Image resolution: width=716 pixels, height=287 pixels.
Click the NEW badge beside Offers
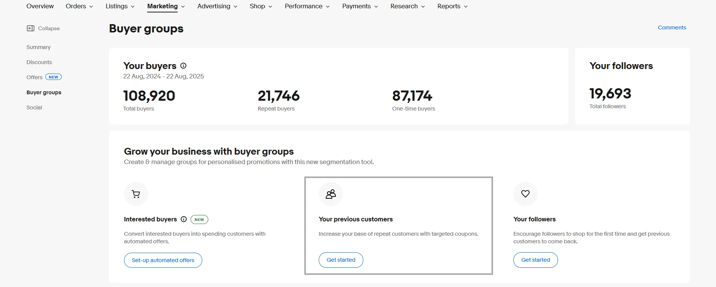pos(53,77)
